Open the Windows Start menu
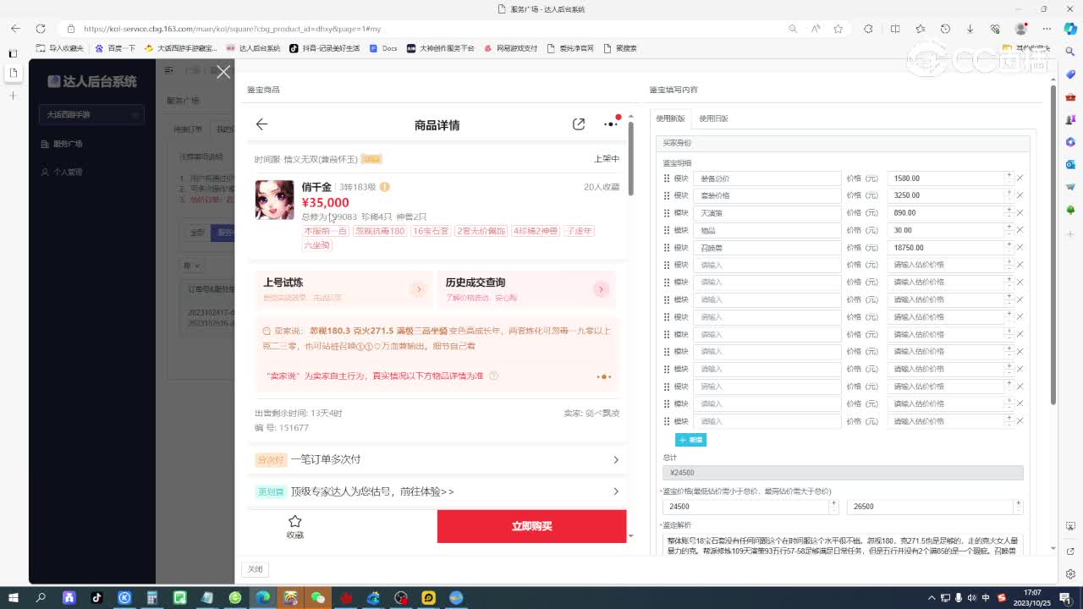This screenshot has height=609, width=1083. 14,598
